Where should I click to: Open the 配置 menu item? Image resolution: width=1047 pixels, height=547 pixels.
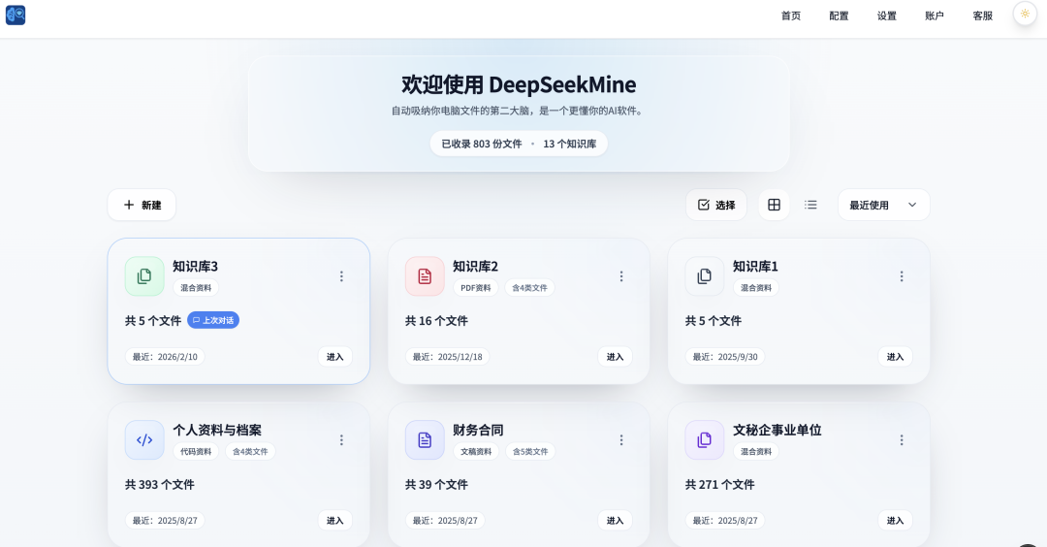click(x=839, y=16)
